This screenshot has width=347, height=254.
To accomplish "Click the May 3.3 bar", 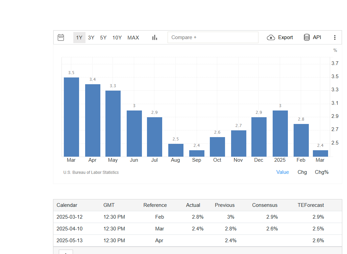I will [113, 124].
